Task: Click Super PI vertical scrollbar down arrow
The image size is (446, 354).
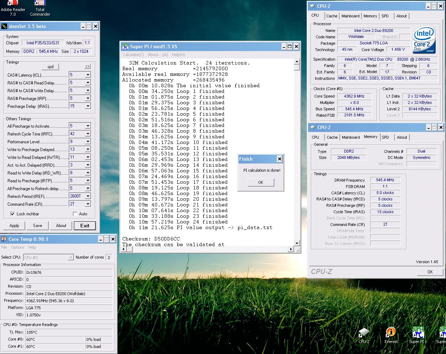Action: point(297,243)
